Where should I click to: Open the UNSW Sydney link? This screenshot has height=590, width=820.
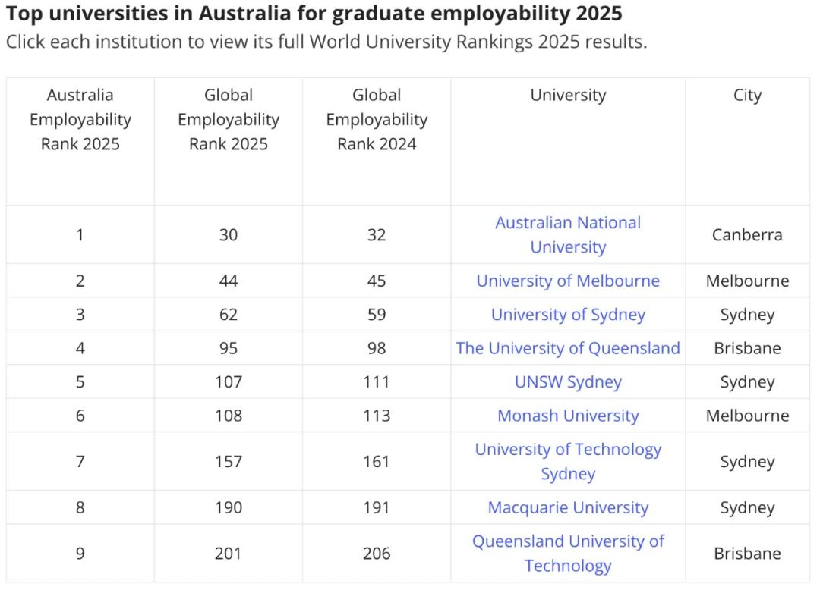click(568, 381)
